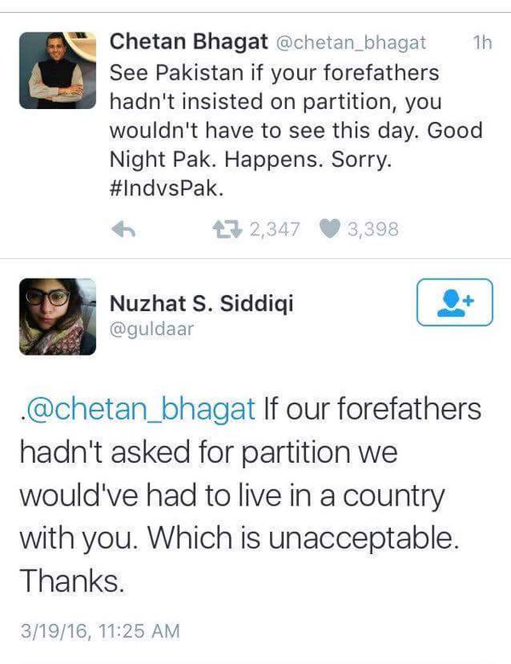Tap the reply arrow under Chetan's tweet
511x664 pixels.
[125, 229]
